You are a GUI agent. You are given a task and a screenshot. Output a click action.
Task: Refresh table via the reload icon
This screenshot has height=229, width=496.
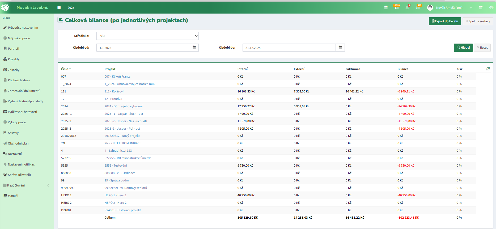[488, 69]
